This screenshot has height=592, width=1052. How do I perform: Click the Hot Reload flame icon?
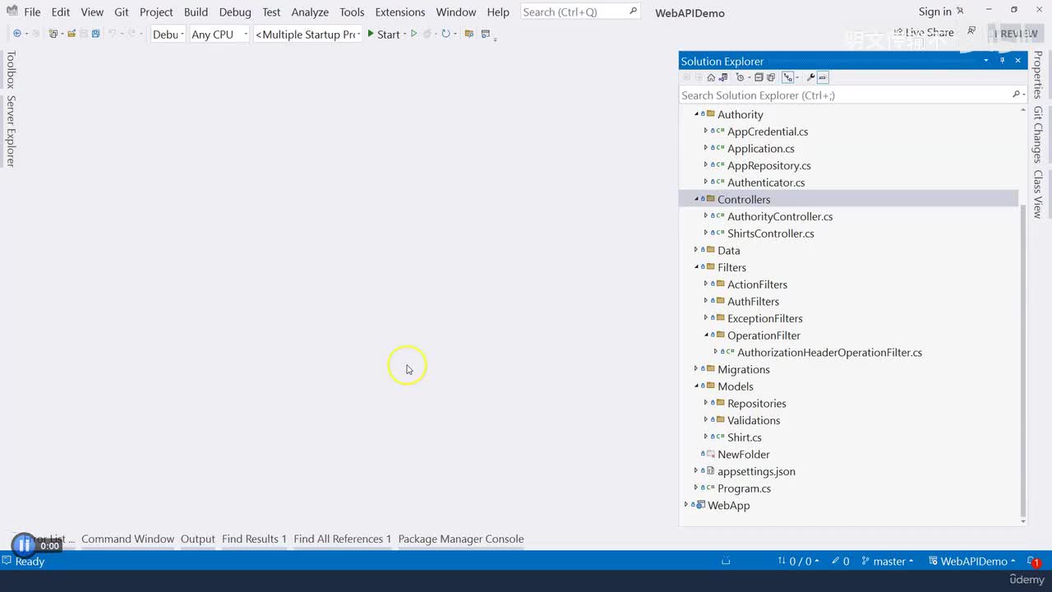tap(427, 34)
